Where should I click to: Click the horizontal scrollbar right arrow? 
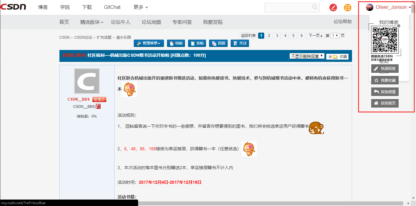click(408, 203)
